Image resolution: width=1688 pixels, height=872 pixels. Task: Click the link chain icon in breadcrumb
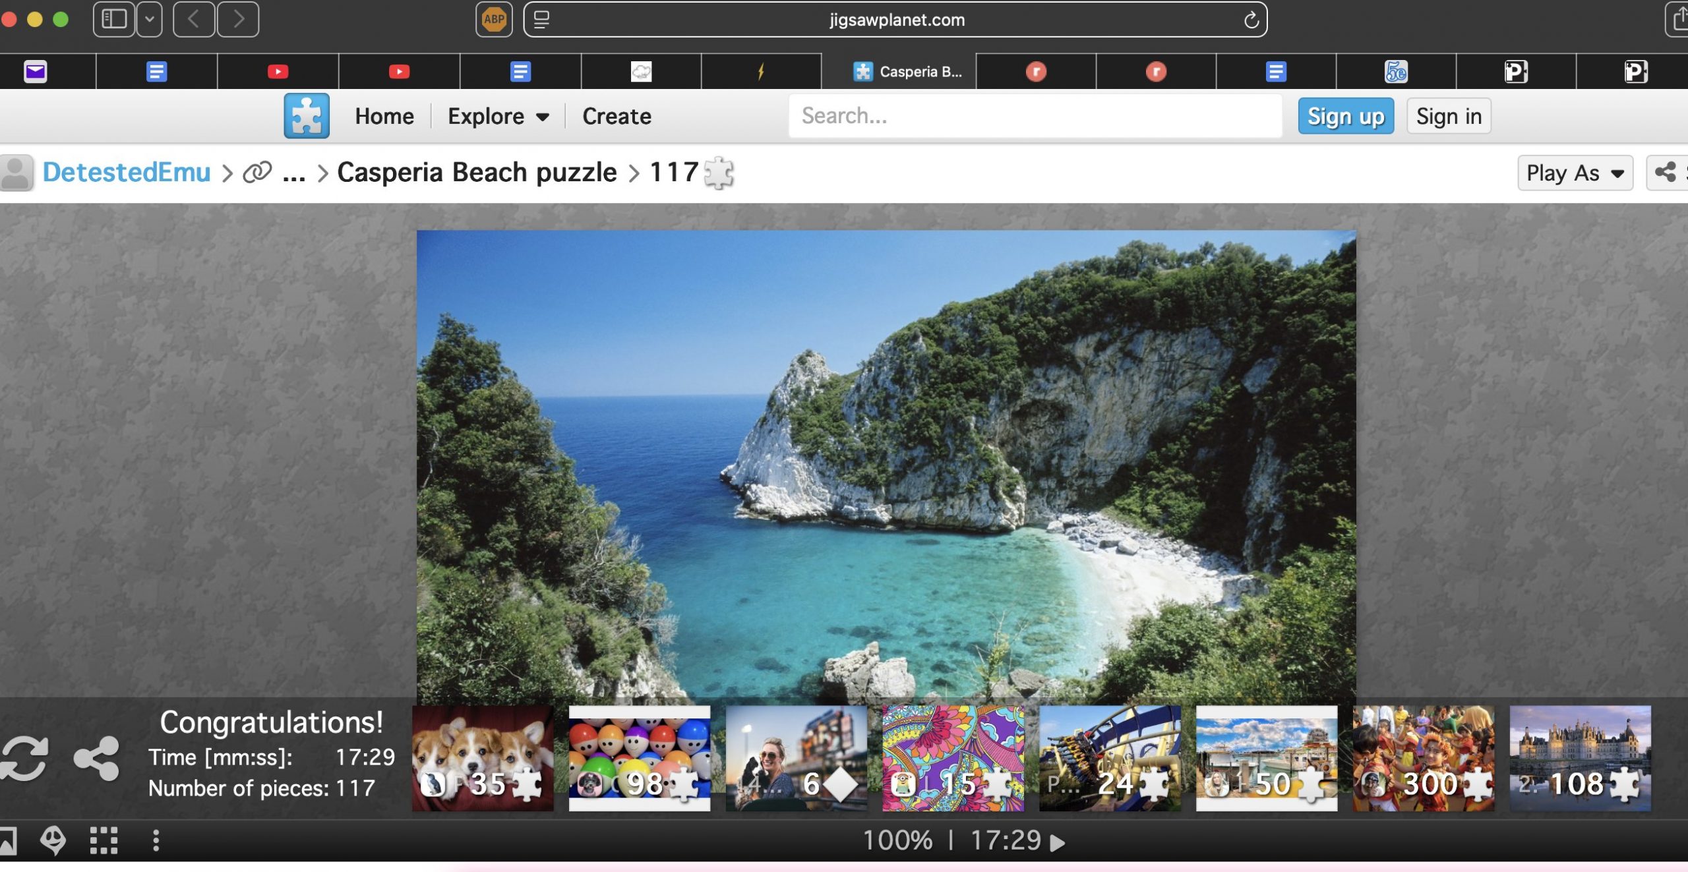coord(257,172)
